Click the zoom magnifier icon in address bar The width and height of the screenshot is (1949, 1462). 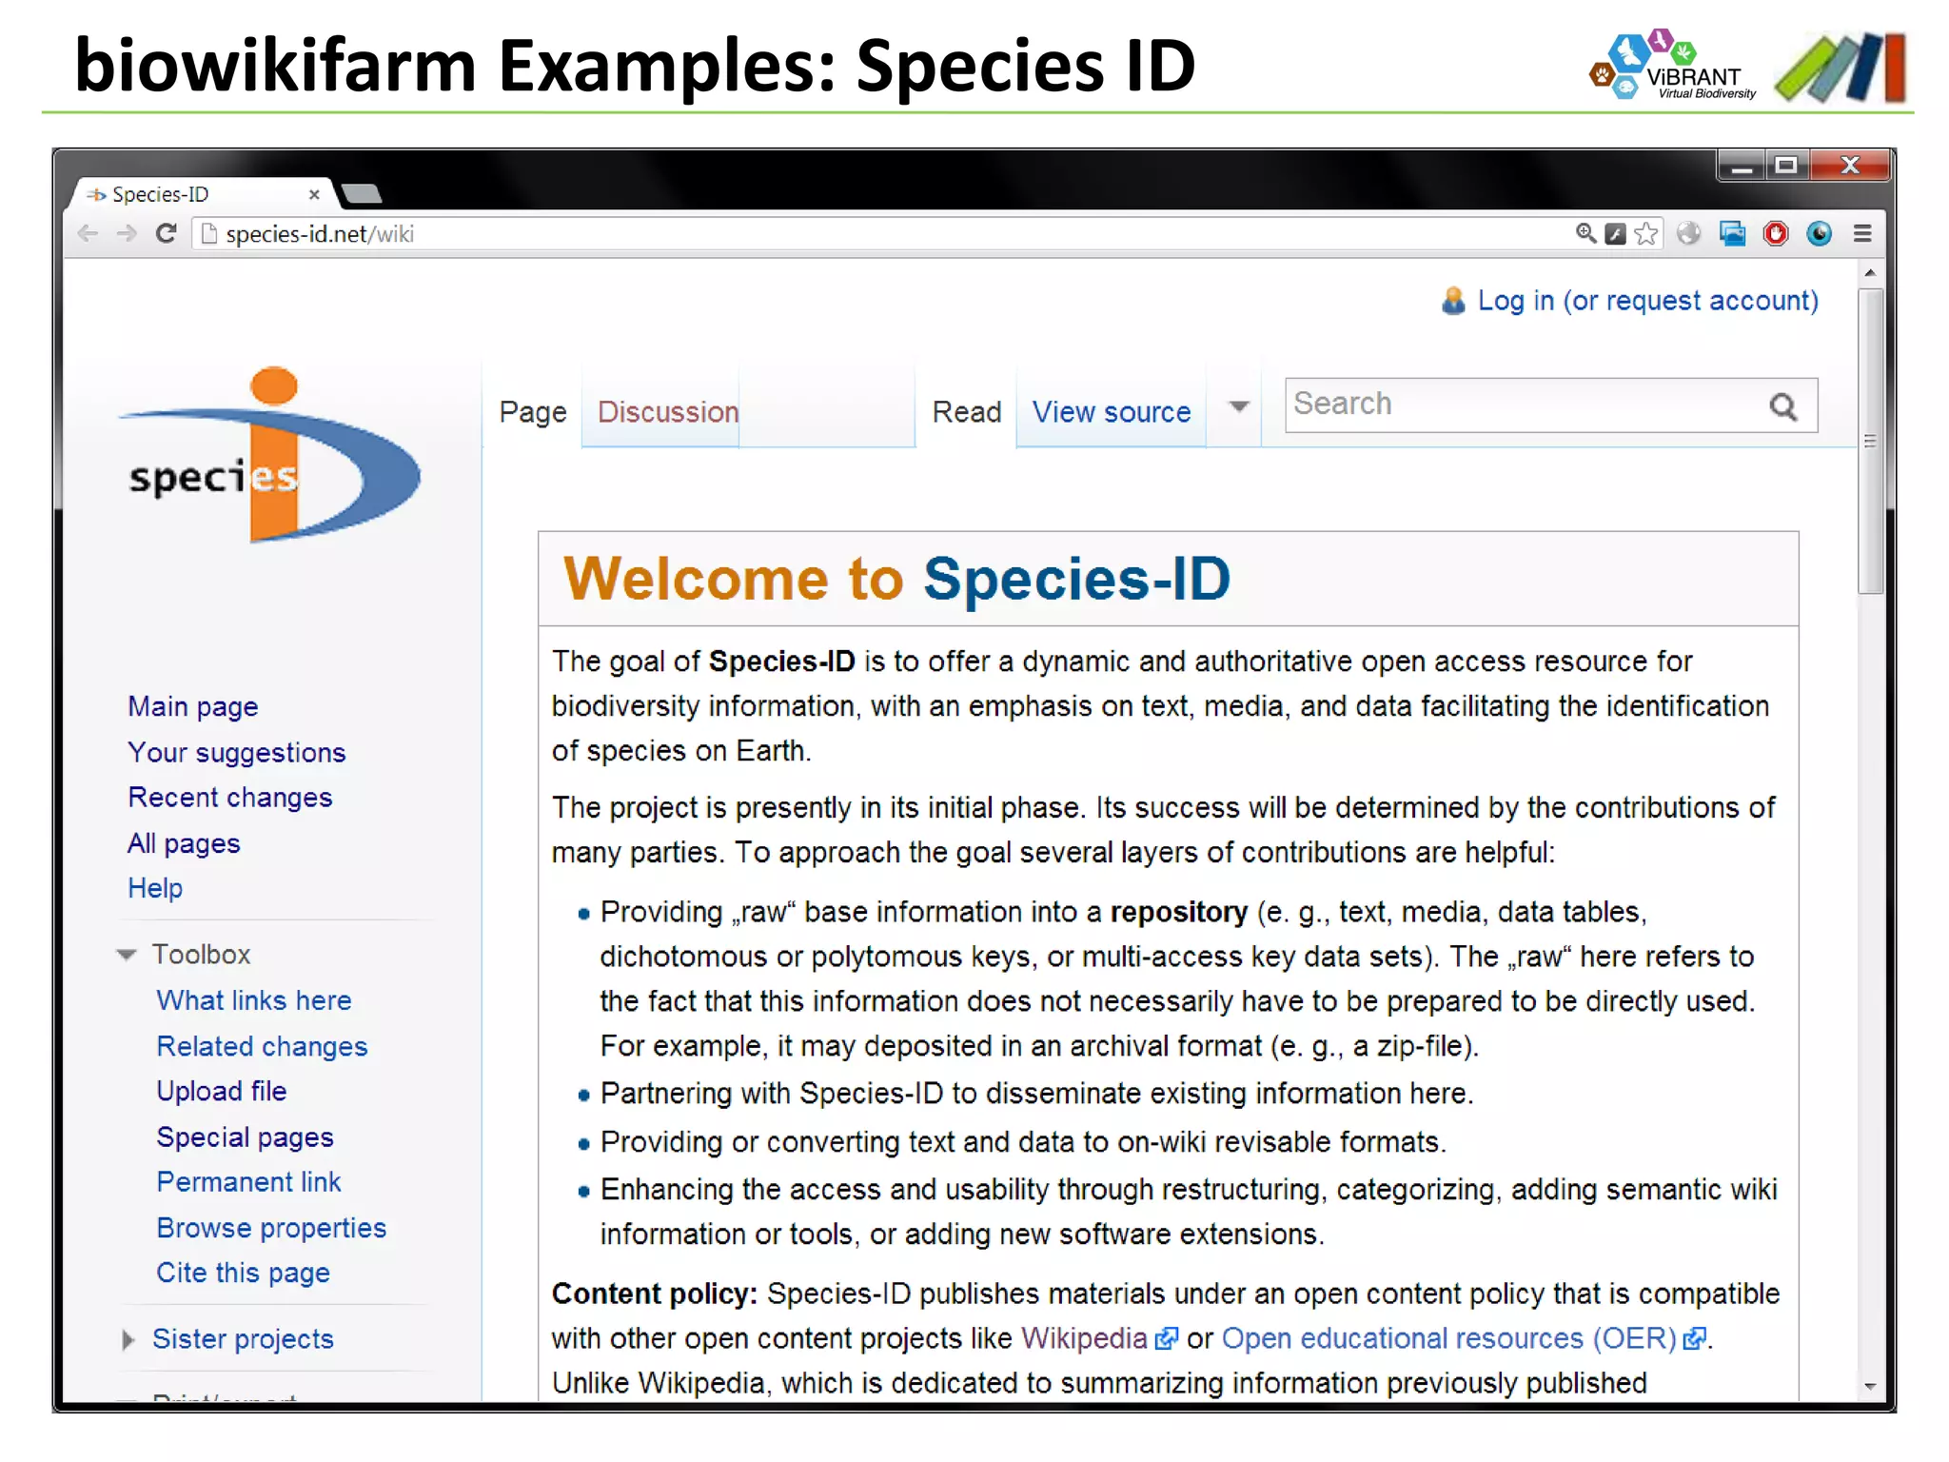coord(1585,233)
